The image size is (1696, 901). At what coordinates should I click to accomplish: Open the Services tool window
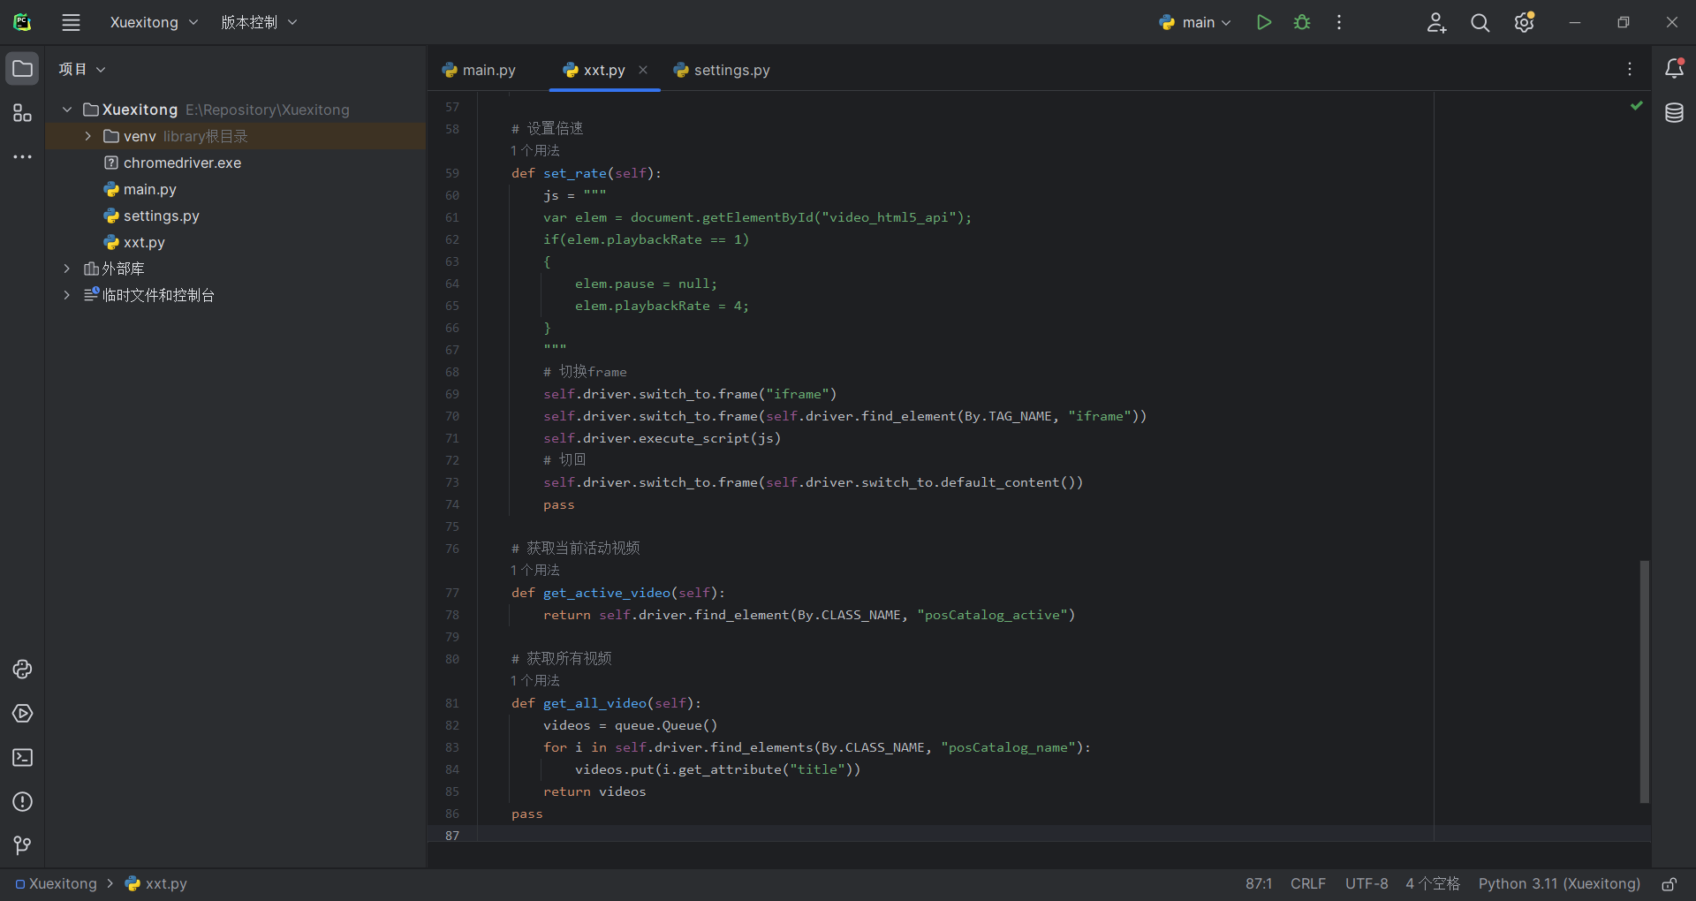coord(22,714)
